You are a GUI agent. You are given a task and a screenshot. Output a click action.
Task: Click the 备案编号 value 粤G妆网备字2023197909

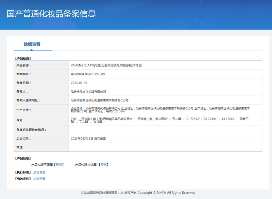88,74
